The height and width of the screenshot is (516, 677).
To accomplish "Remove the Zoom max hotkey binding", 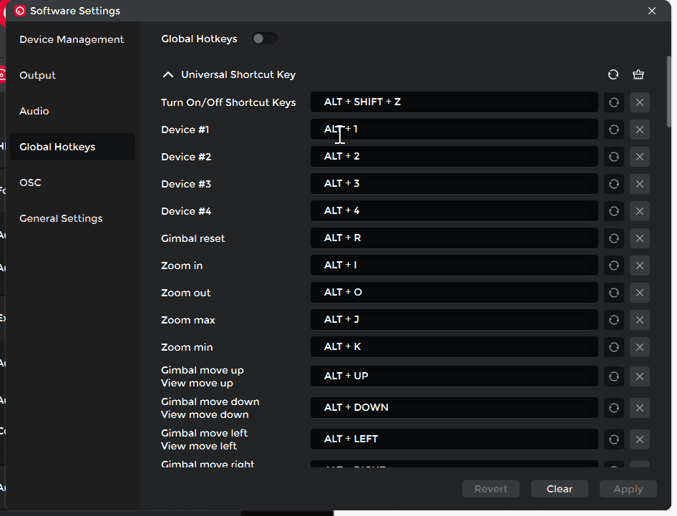I will (x=639, y=320).
